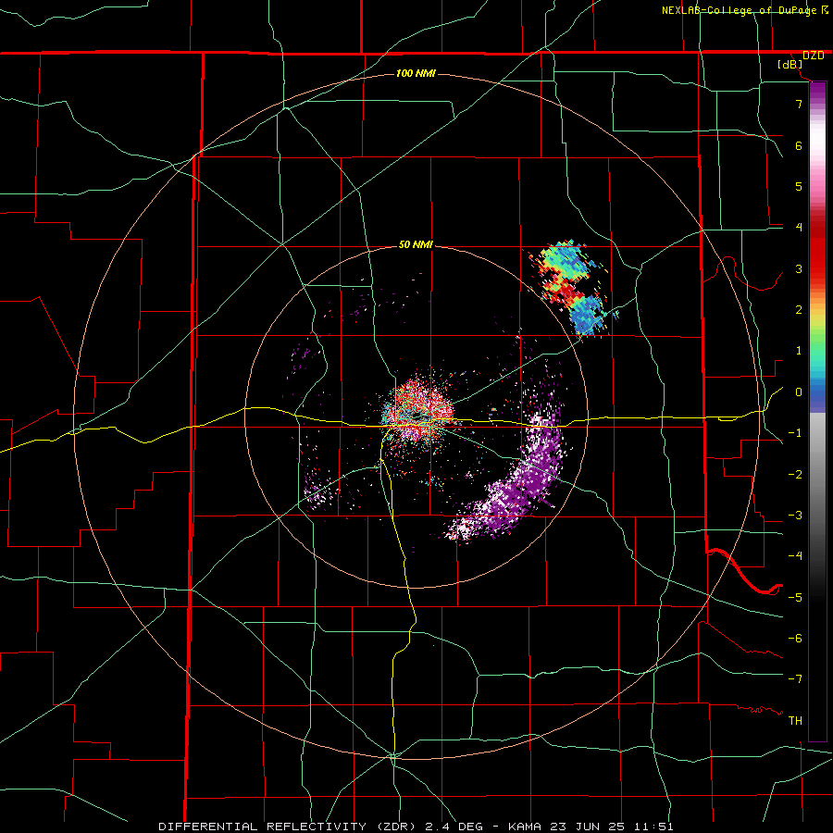The width and height of the screenshot is (833, 833).
Task: Click the 2 value on color scale
Action: click(x=799, y=310)
